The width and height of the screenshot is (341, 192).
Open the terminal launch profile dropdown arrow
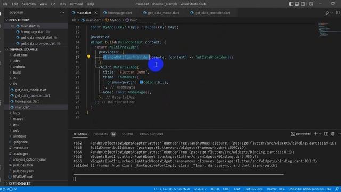tap(320, 134)
